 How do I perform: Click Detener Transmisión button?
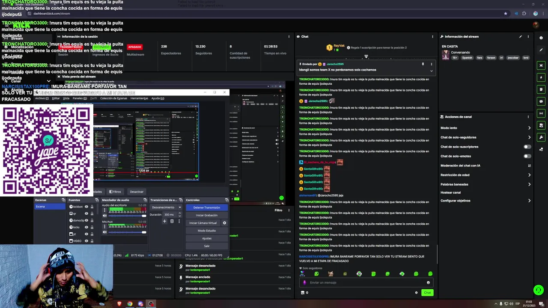coord(207,207)
